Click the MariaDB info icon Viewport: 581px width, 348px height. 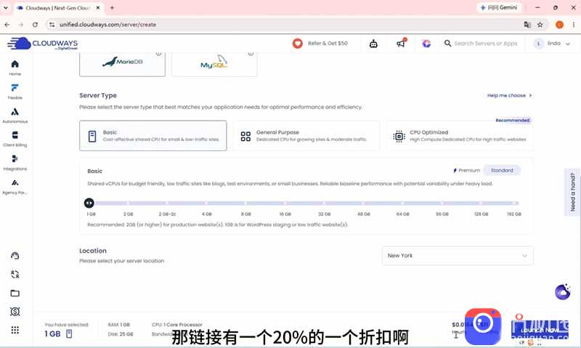tap(158, 54)
